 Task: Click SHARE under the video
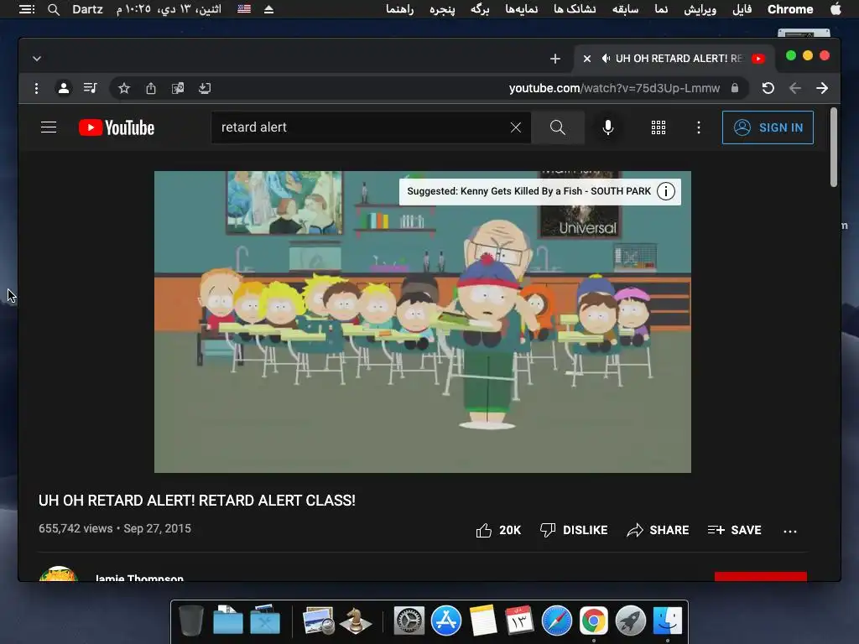[x=658, y=530]
